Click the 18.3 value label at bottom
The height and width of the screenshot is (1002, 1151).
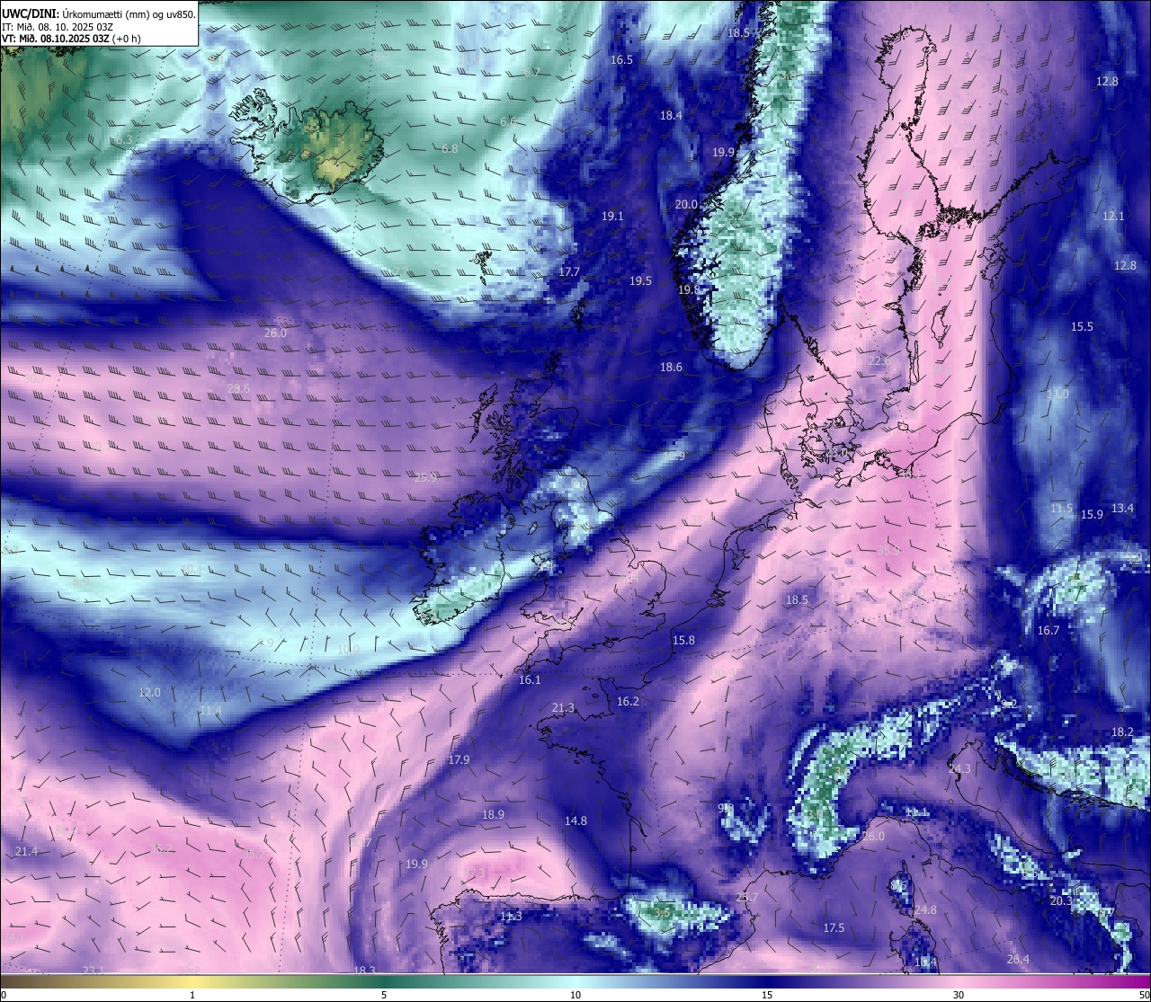[364, 971]
